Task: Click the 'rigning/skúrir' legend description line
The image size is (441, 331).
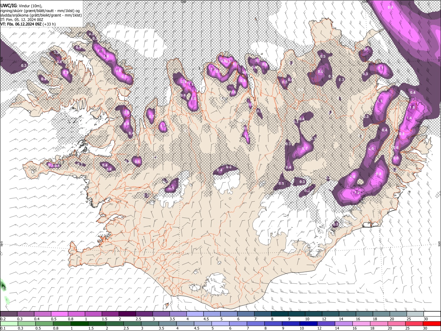Action: click(x=40, y=10)
